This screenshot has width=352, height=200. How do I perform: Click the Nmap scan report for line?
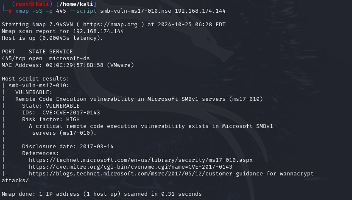(62, 31)
